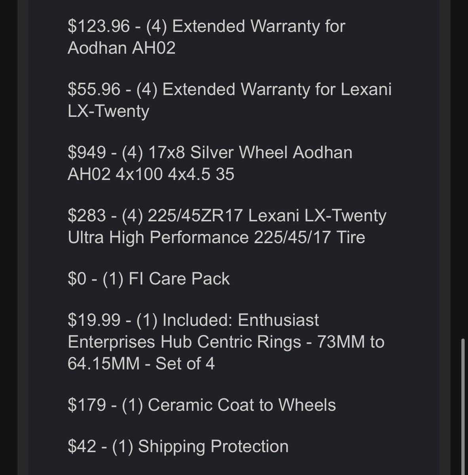Click the Shipping Protection line item
This screenshot has height=475, width=468.
coord(178,446)
